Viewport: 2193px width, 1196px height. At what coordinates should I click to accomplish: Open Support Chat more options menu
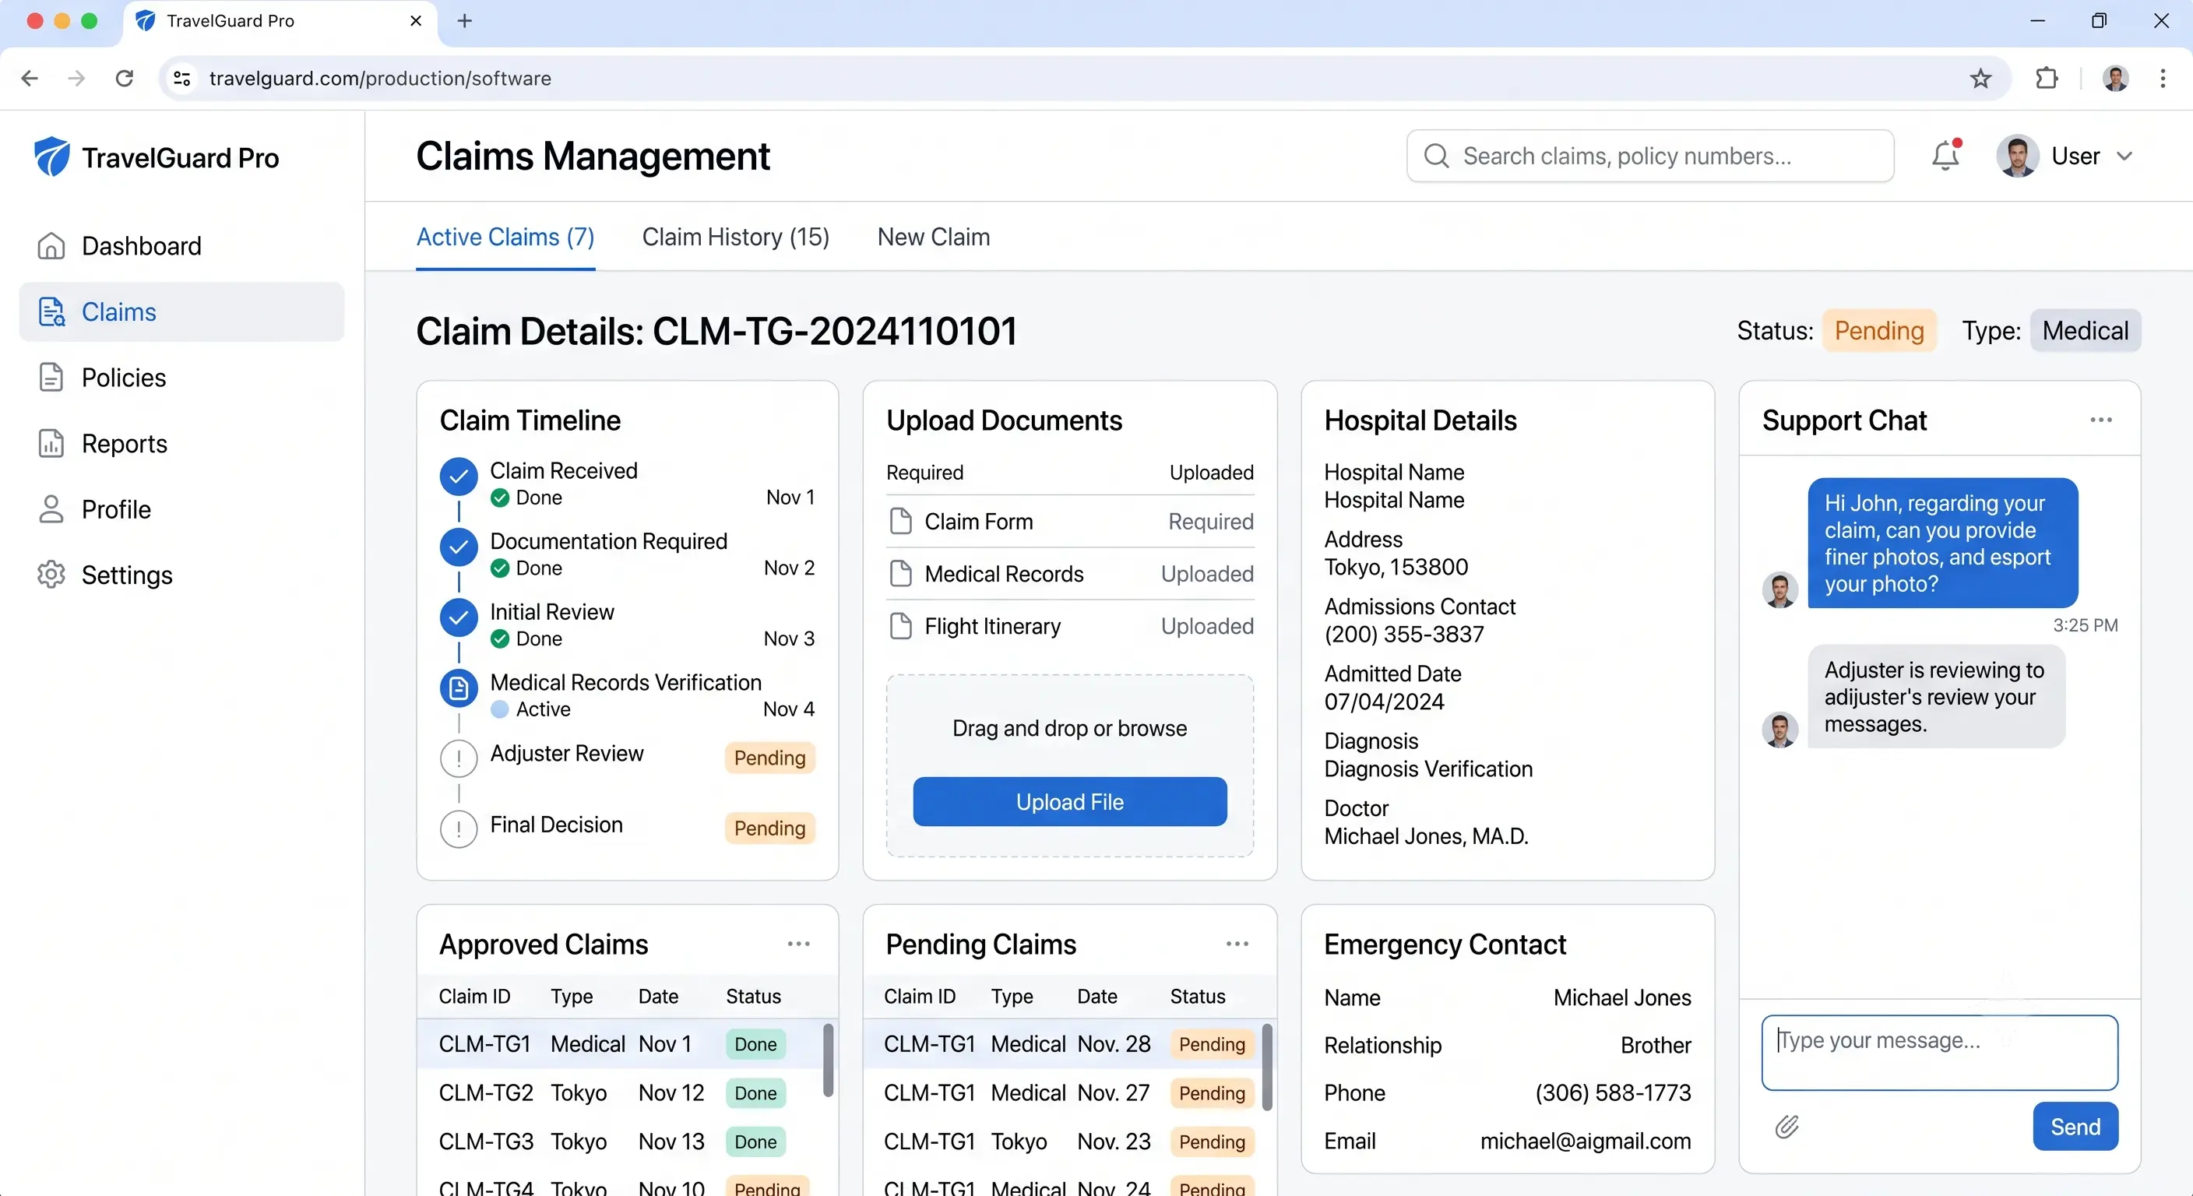pos(2101,420)
